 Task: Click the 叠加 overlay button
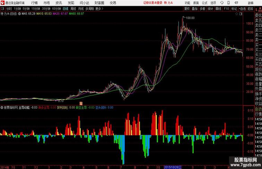click(195, 9)
